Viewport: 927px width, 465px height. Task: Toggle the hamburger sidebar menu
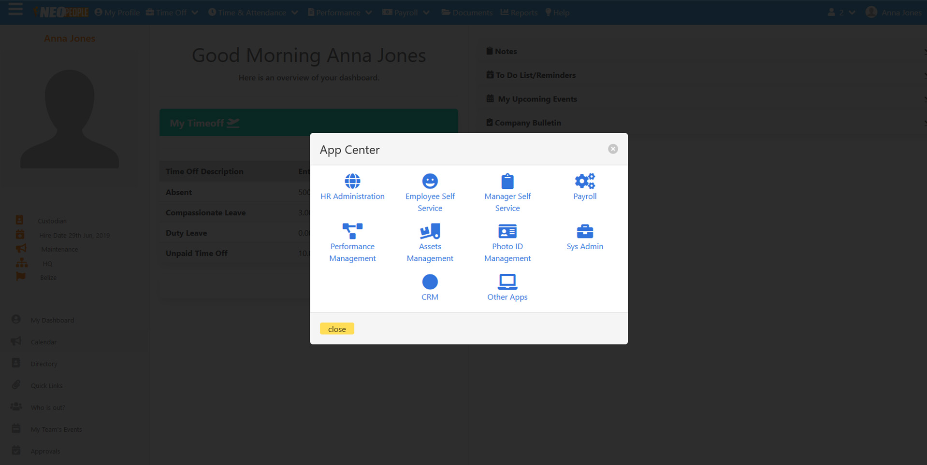coord(15,10)
